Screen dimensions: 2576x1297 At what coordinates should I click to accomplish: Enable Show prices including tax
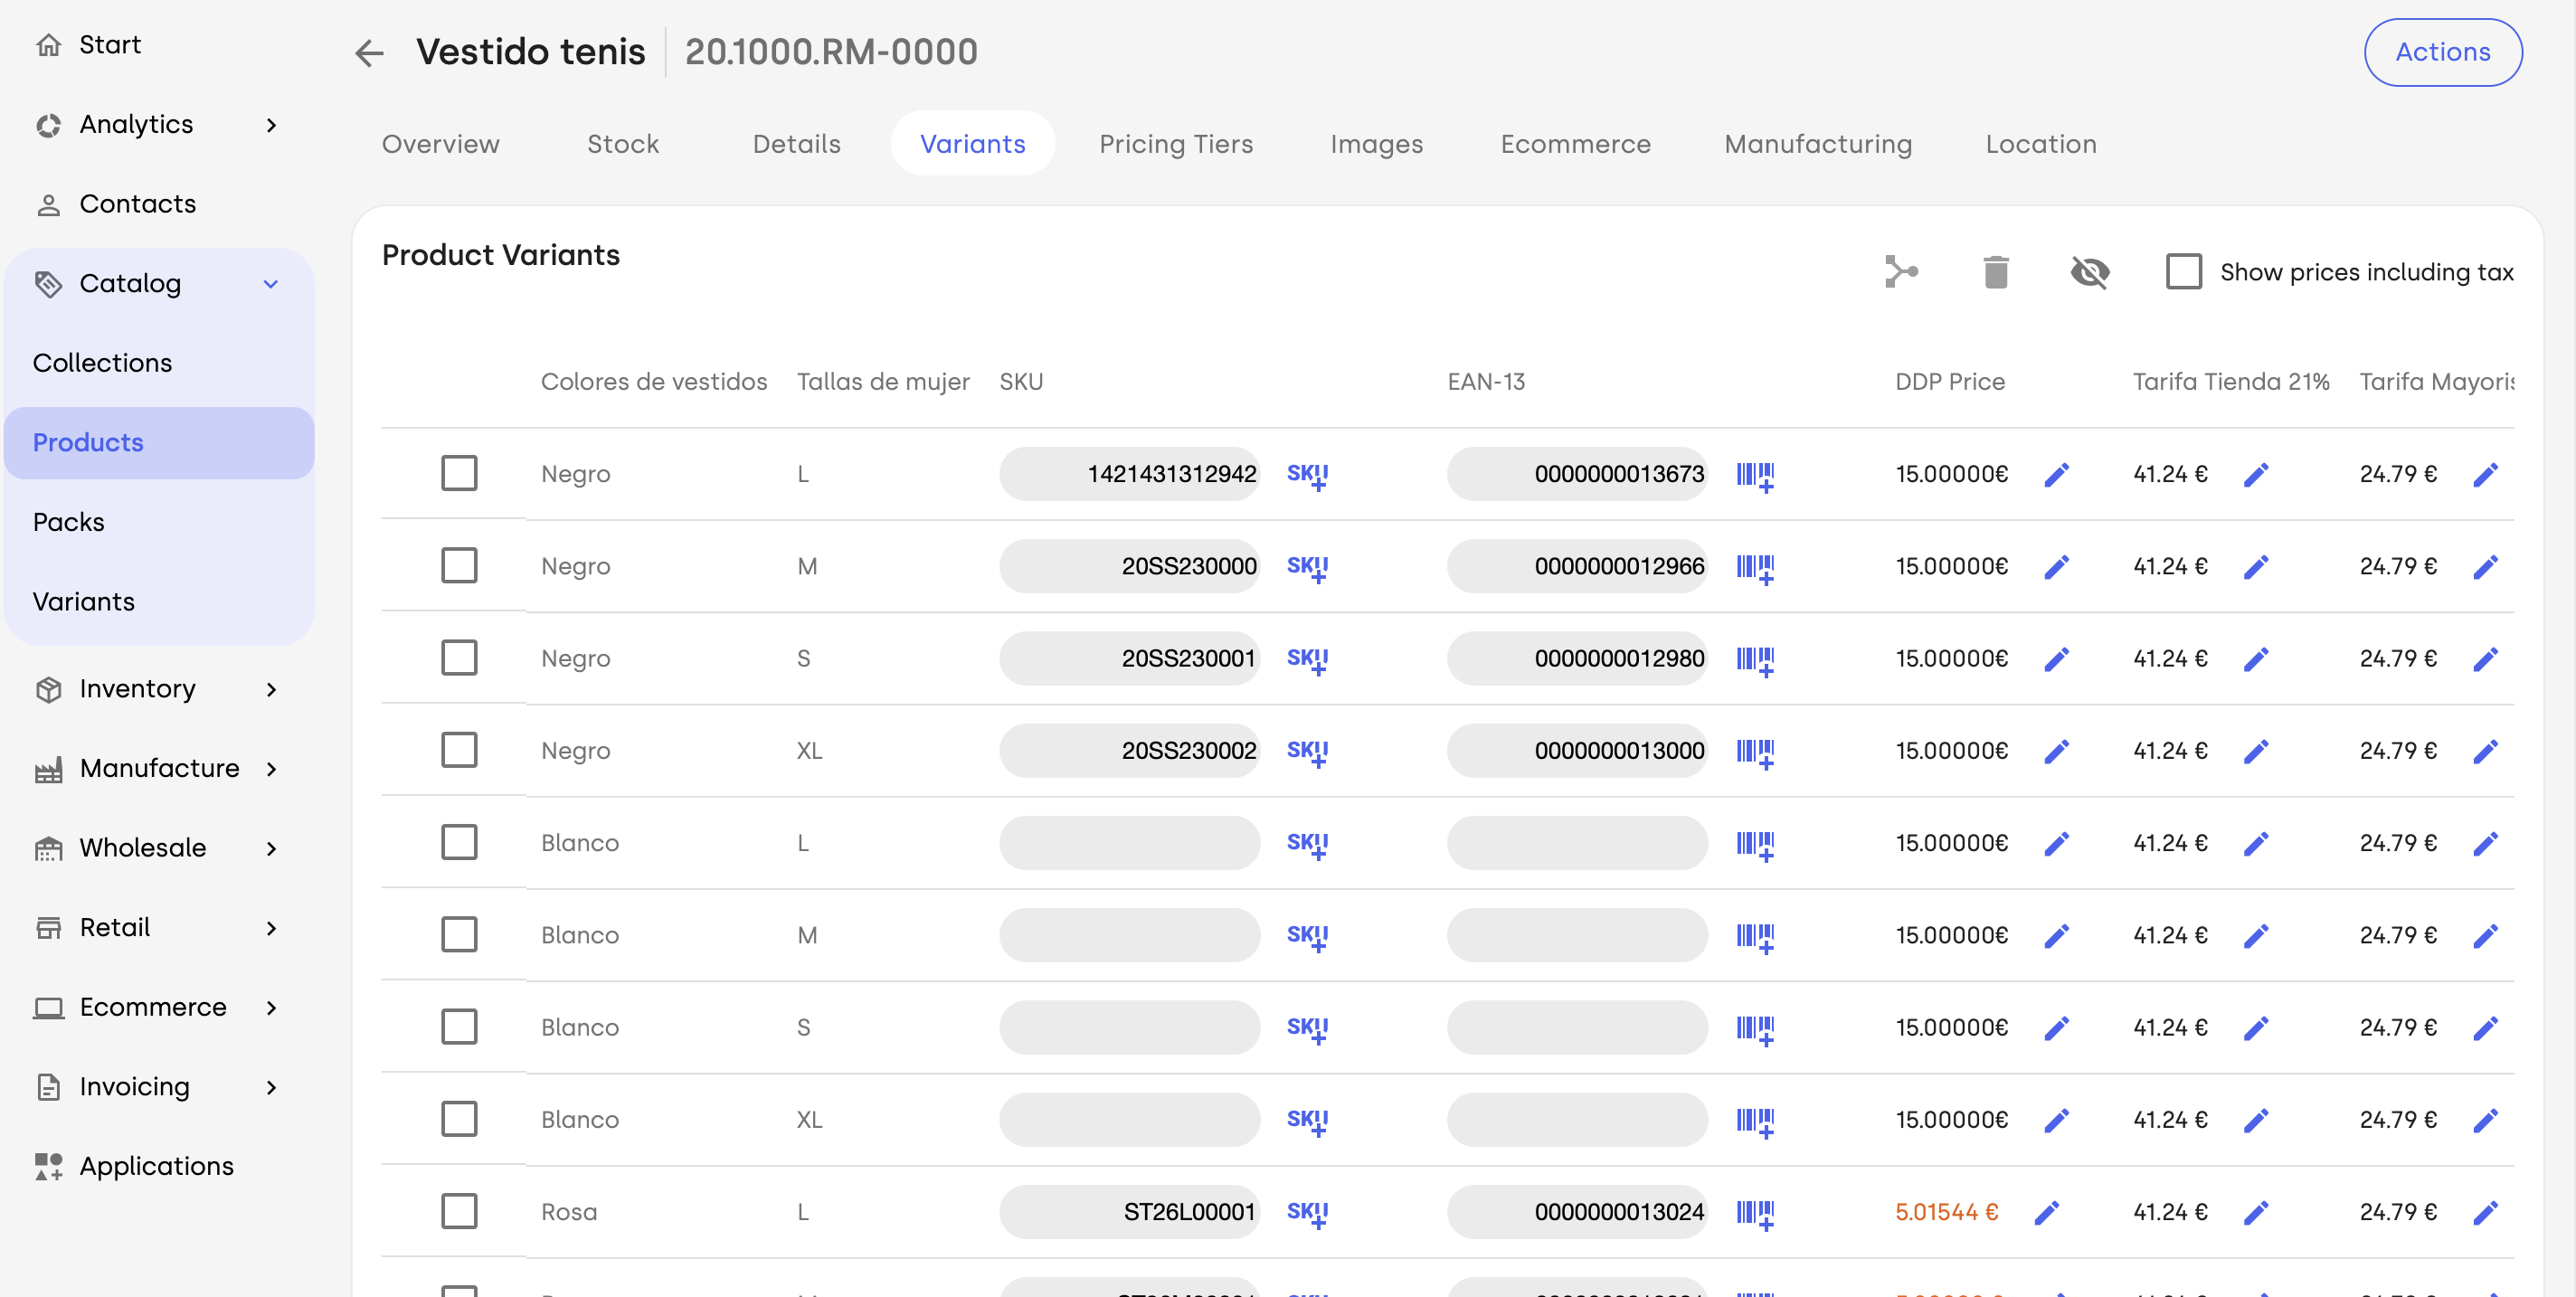click(x=2183, y=272)
